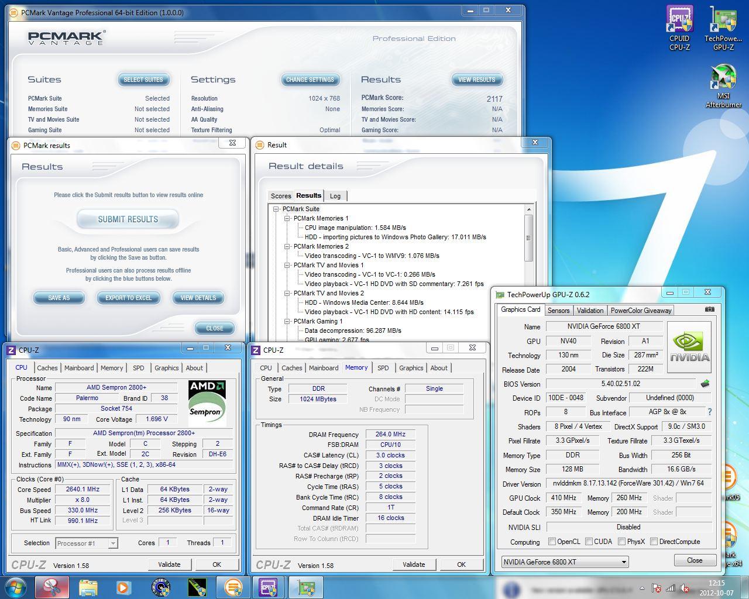
Task: Click CLOSE in PCMark results window
Action: pyautogui.click(x=214, y=328)
